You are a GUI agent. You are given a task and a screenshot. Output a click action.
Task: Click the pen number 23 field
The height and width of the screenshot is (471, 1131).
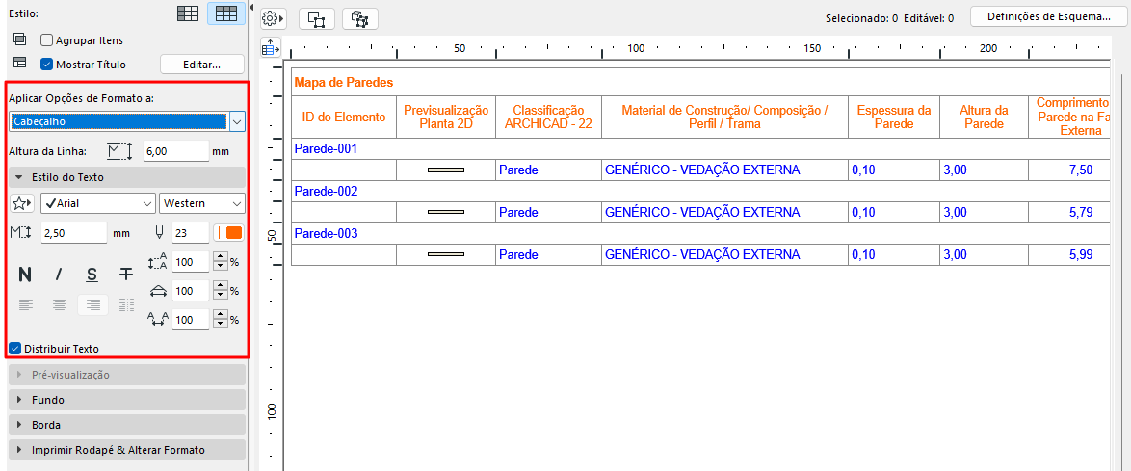pos(189,232)
